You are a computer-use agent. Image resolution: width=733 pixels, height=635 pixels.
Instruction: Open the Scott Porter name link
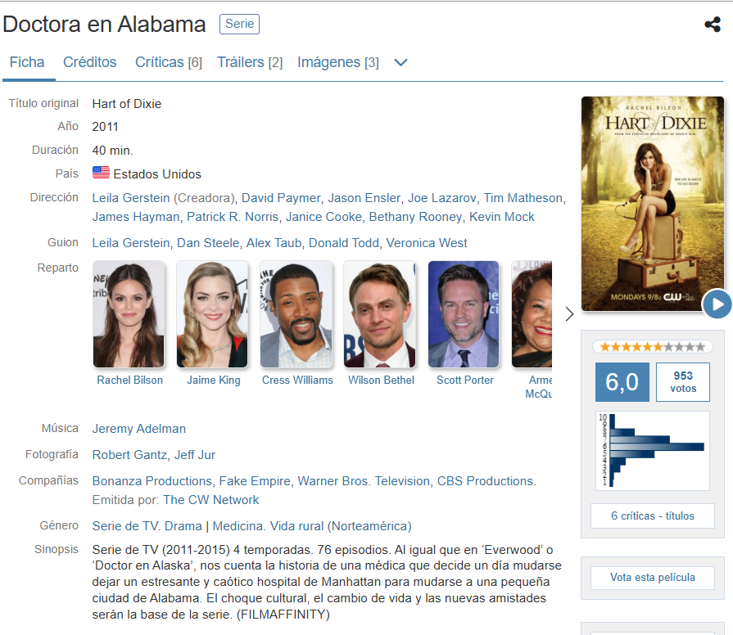[x=464, y=380]
